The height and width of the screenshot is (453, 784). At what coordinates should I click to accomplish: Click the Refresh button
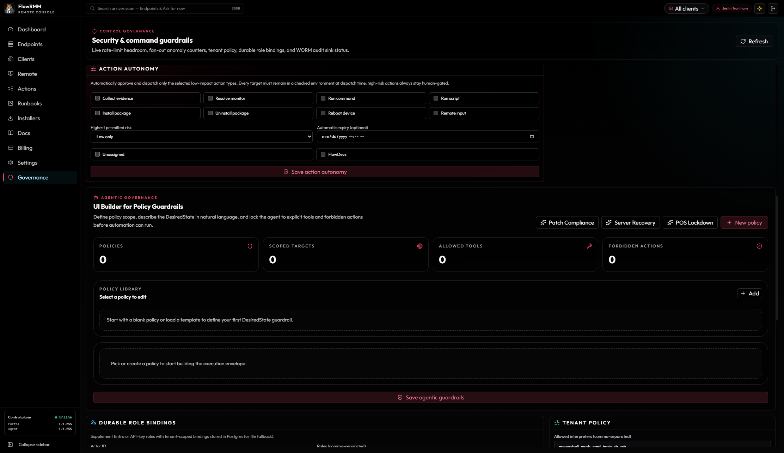(754, 41)
